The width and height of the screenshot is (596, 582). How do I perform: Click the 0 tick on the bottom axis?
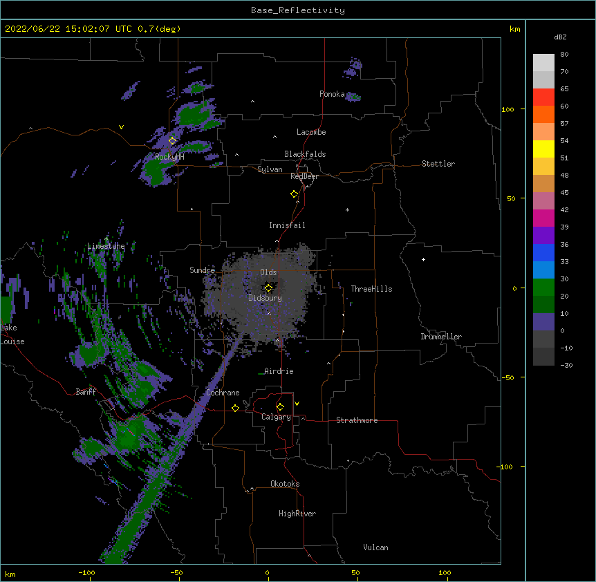coord(267,572)
